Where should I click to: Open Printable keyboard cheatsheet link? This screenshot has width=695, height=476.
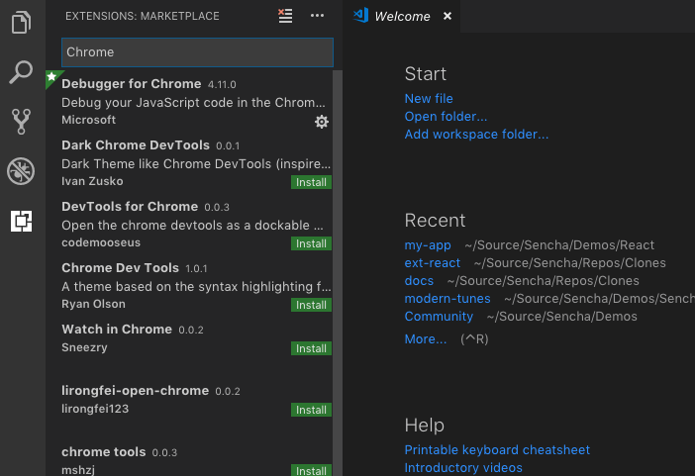point(497,450)
